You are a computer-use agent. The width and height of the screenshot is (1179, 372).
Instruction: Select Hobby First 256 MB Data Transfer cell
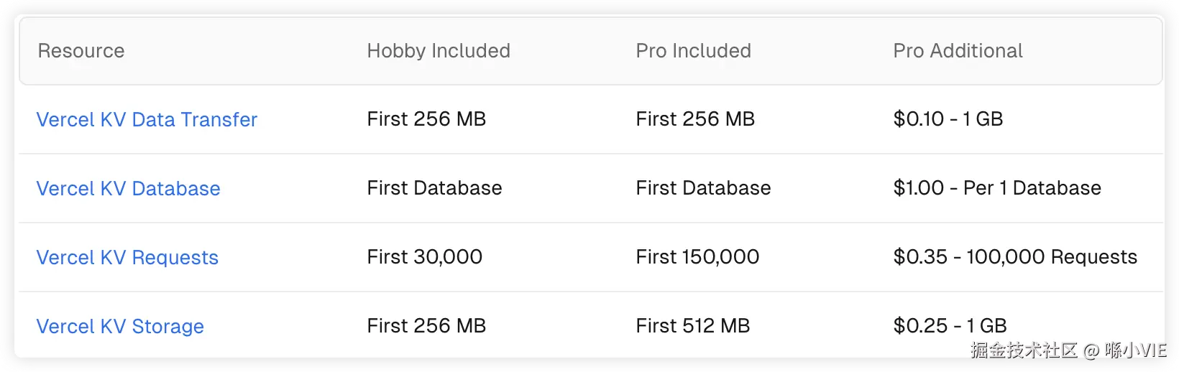426,119
